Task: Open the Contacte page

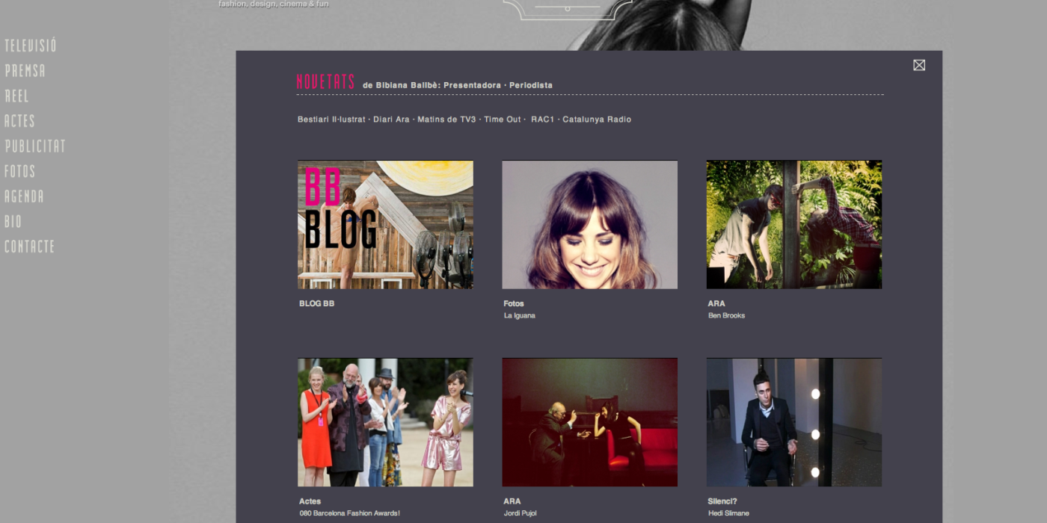Action: 29,247
